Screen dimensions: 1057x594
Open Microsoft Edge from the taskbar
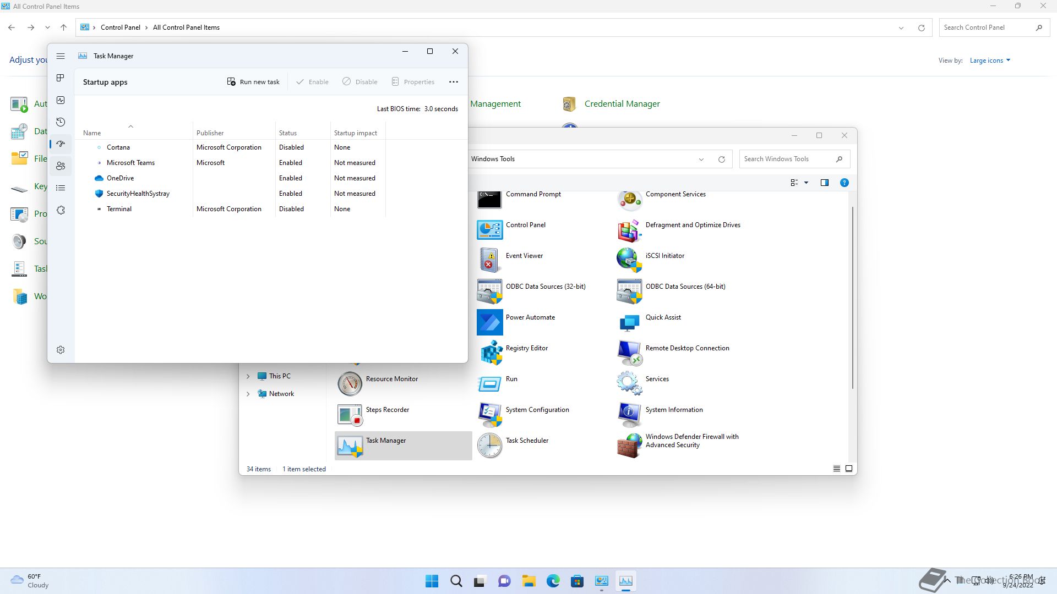pos(553,581)
